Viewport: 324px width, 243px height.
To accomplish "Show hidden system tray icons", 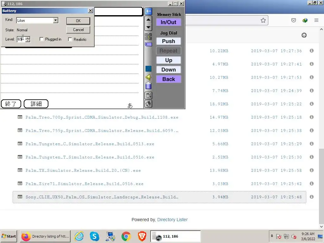I will pos(272,236).
